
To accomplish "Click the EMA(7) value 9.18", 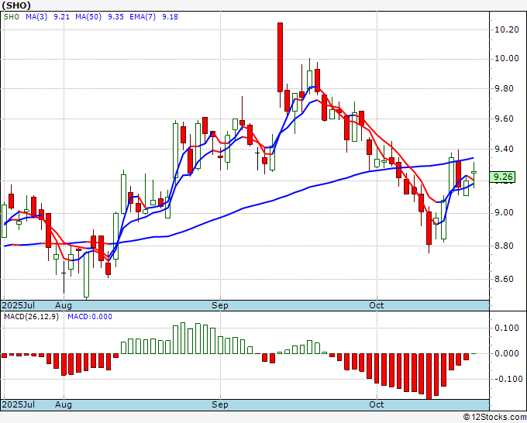I will pyautogui.click(x=170, y=17).
